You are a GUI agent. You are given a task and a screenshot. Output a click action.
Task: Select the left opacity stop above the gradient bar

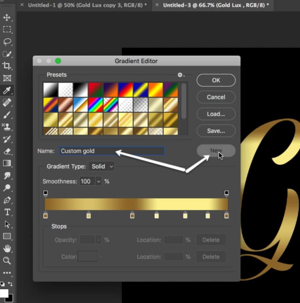coord(46,193)
